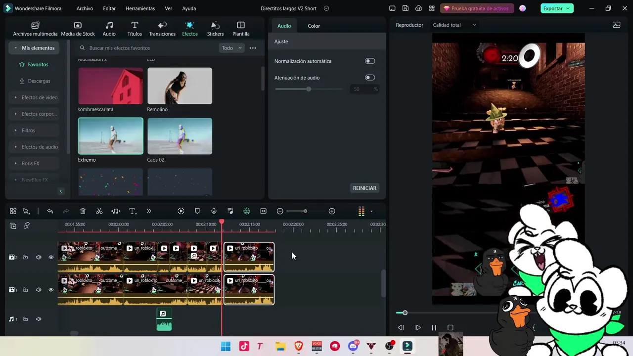Click Prueba gratuita de activos button
The image size is (633, 356).
click(x=477, y=8)
